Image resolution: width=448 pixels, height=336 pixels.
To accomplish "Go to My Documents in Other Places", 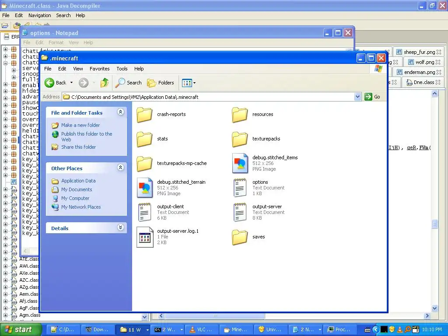I will point(77,189).
